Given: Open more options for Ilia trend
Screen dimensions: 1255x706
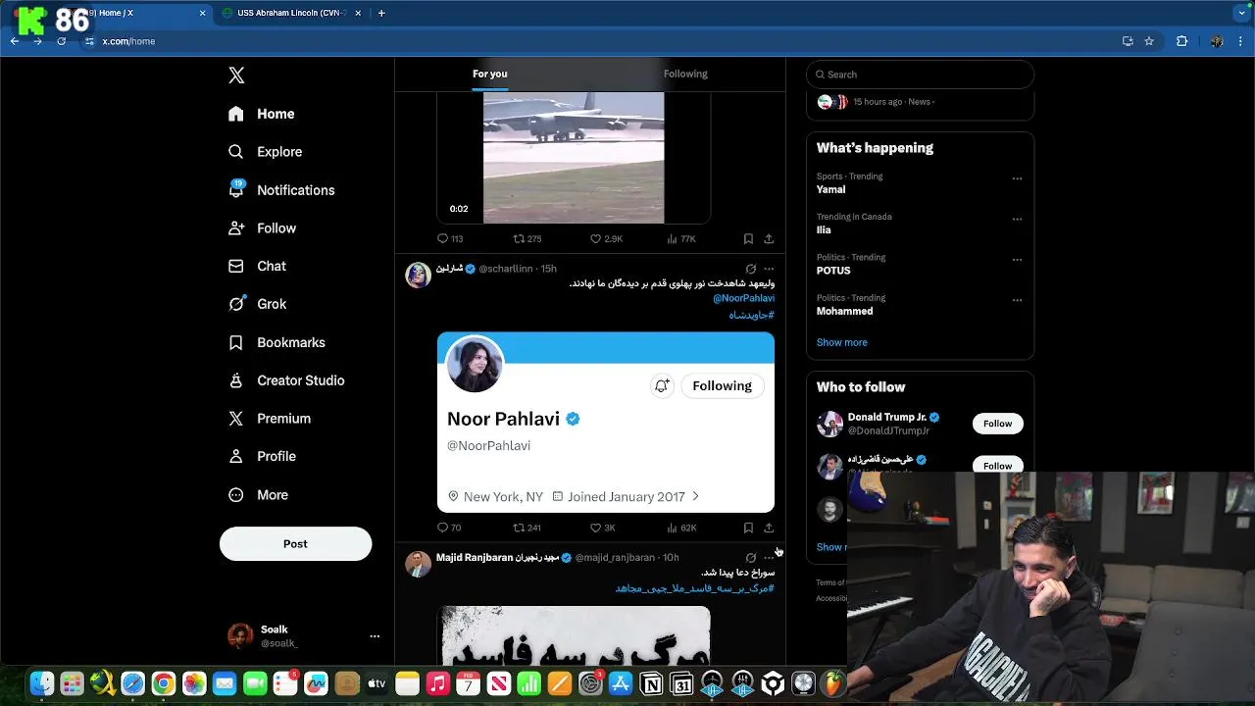Looking at the screenshot, I should [1017, 220].
